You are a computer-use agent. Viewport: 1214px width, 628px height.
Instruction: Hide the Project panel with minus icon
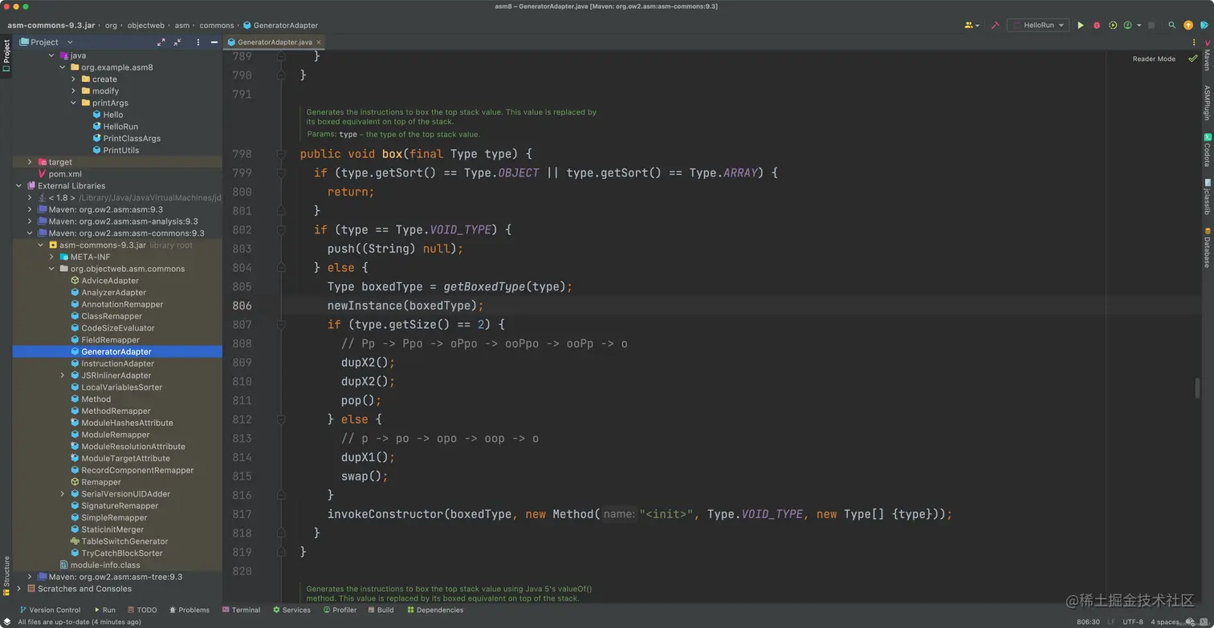coord(214,42)
